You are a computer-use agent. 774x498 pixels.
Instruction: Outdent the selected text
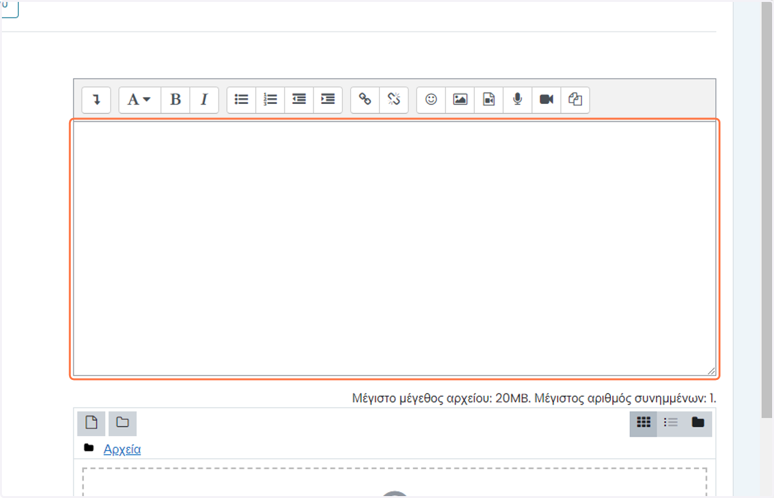coord(299,100)
